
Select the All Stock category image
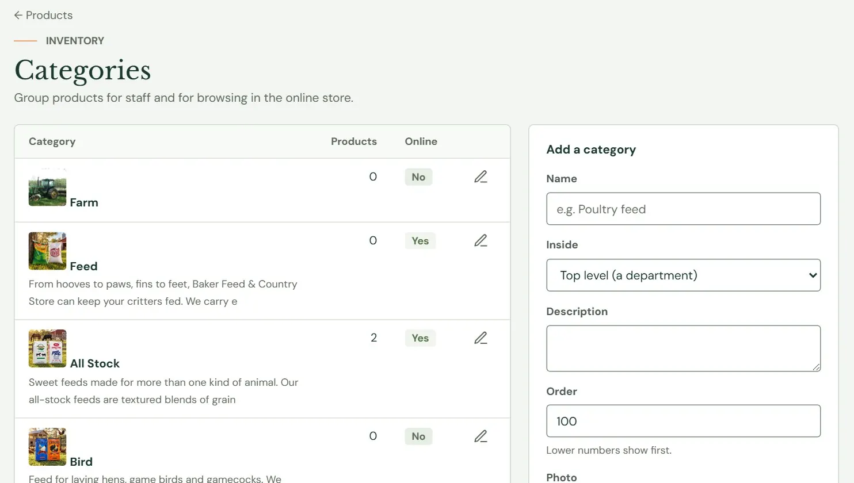click(47, 348)
